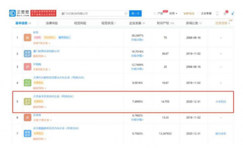Open the 产品 menu in header

click(160, 13)
